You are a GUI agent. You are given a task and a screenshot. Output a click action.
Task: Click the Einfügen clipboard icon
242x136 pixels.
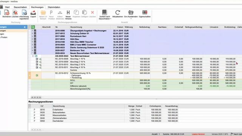[x=84, y=12]
